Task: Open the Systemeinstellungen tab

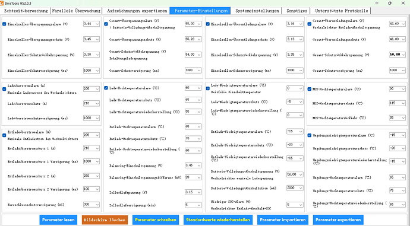Action: point(257,11)
